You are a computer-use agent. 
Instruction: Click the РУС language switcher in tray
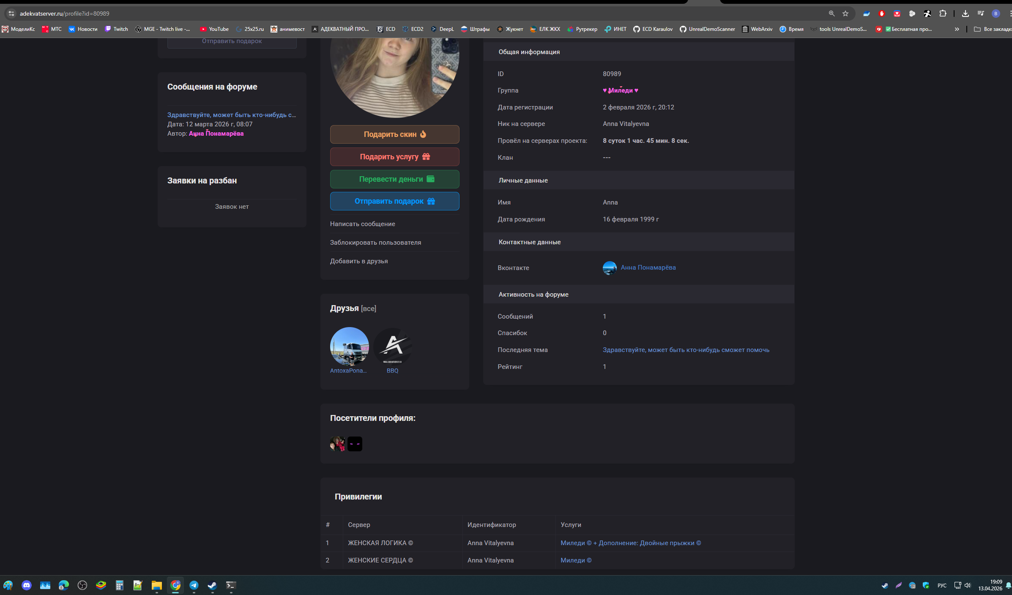click(942, 585)
